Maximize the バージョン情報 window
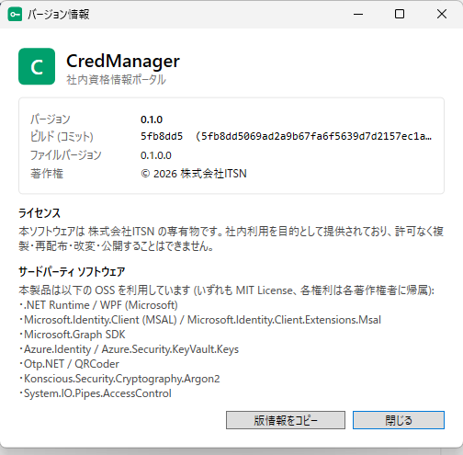Screen dimensions: 463x455 click(x=400, y=14)
